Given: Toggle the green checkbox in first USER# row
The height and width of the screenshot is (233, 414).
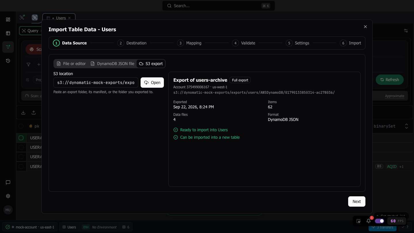Looking at the screenshot, I should 21,138.
